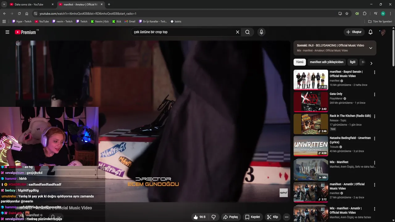The image size is (395, 222).
Task: Open FloyyMenor channel link
Action: coord(336,99)
